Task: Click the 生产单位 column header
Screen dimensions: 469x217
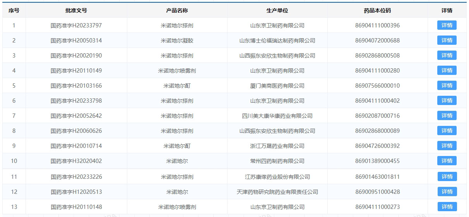Action: tap(277, 10)
